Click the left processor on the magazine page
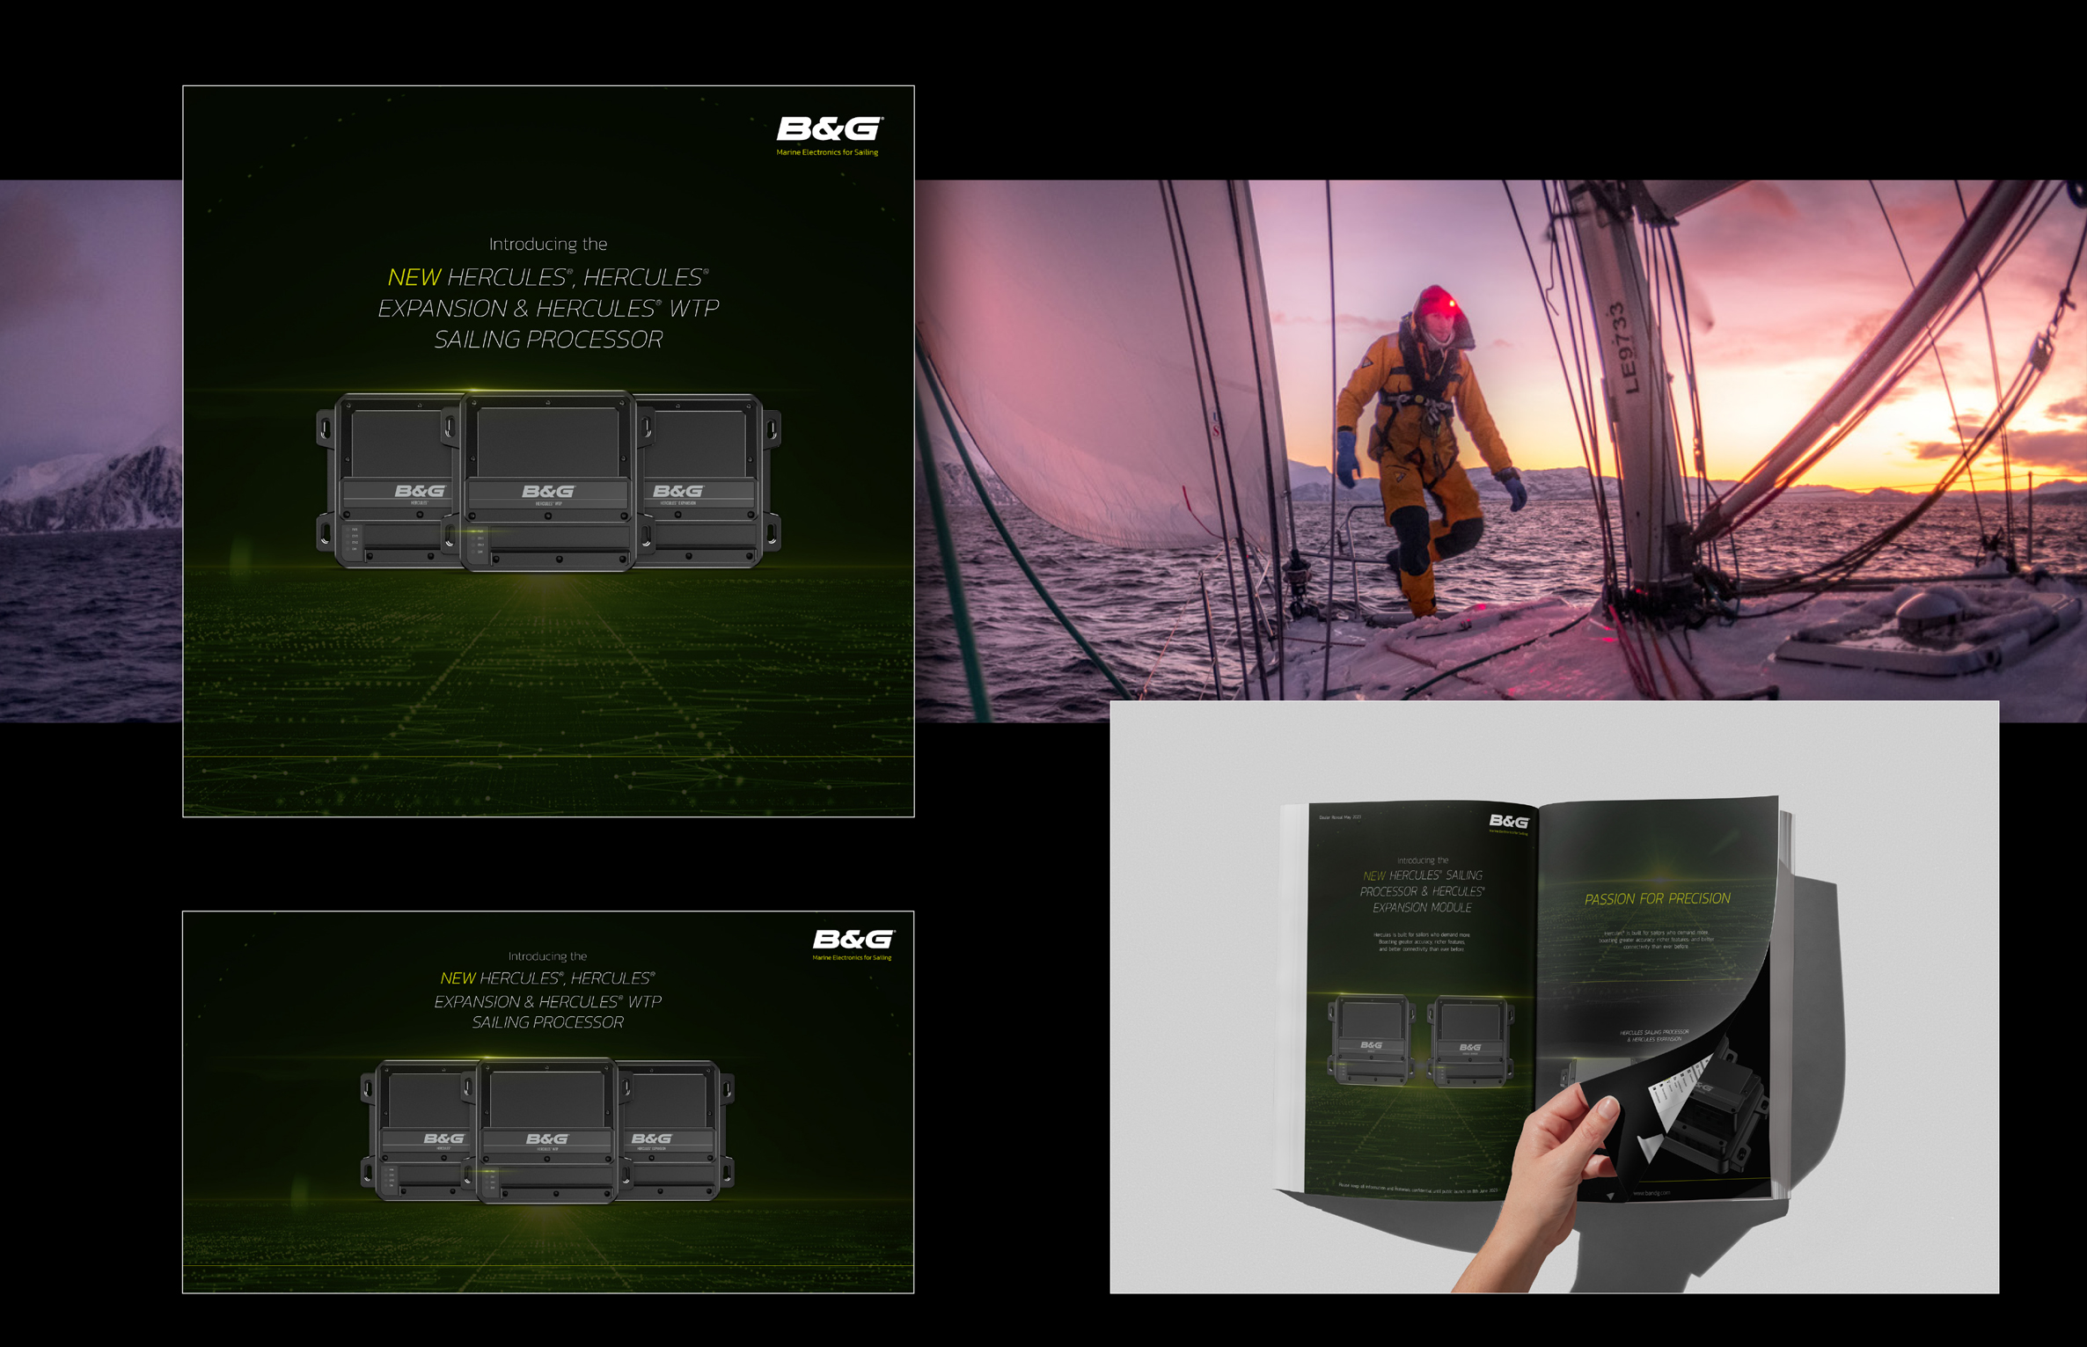 pyautogui.click(x=1371, y=1040)
